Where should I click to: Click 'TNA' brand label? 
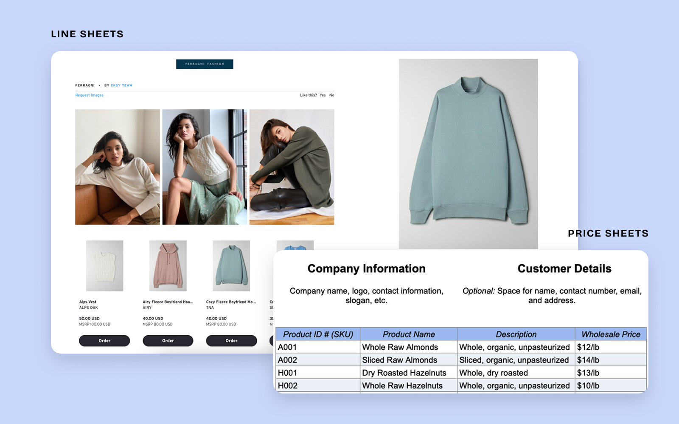[210, 308]
